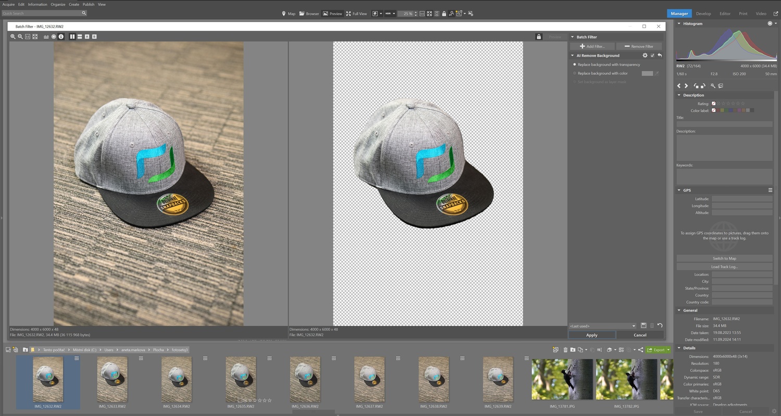
Task: Toggle the histogram icon in Batch Filter toolbar
Action: click(x=46, y=37)
